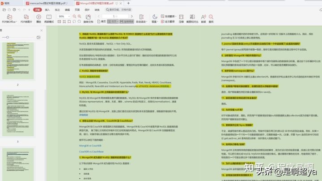Follow the 详细阅读 link under question 3
322x181 pixels.
click(84, 115)
